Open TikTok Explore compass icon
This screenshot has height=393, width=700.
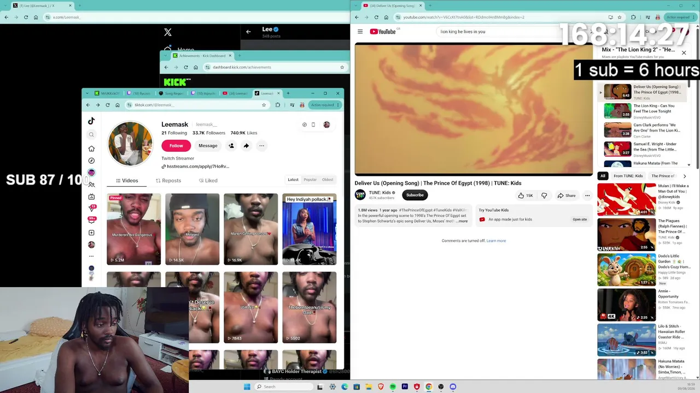click(x=91, y=160)
